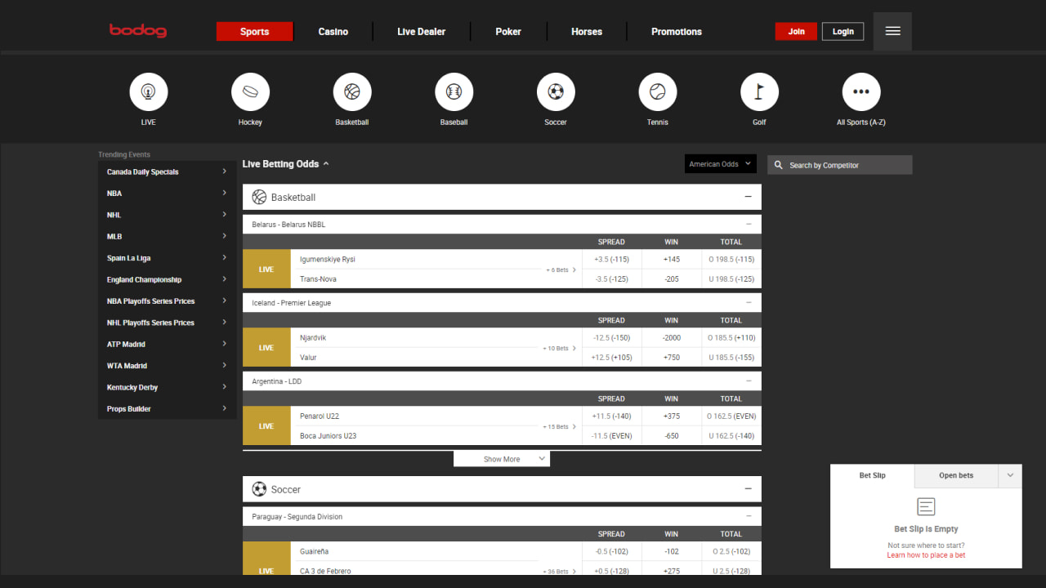Image resolution: width=1046 pixels, height=588 pixels.
Task: Click the Bet Slip receipt icon
Action: tap(926, 506)
